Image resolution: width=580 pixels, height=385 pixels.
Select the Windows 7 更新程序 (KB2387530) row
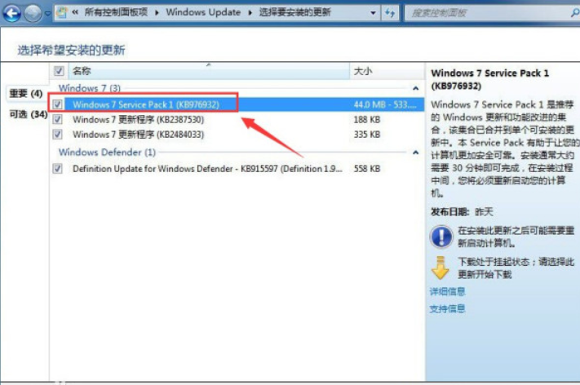(237, 119)
